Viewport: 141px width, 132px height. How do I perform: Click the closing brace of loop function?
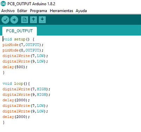[x=4, y=122]
